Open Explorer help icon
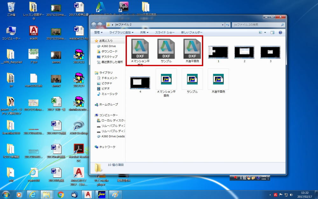318x199 pixels. [x=280, y=32]
